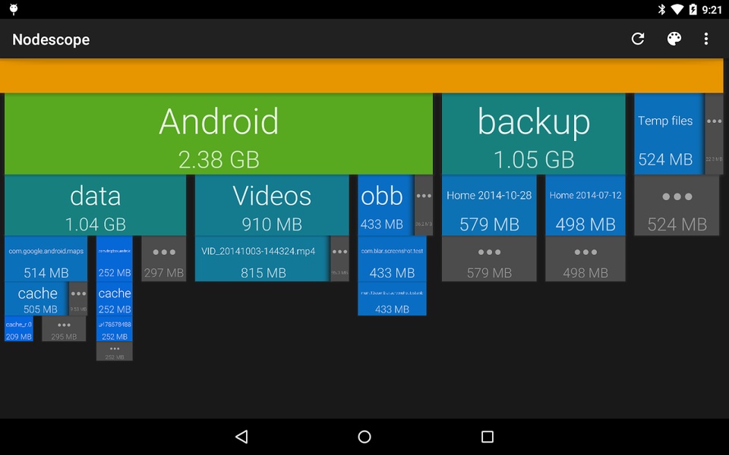Expand the small '...' block beside obb

click(x=424, y=206)
